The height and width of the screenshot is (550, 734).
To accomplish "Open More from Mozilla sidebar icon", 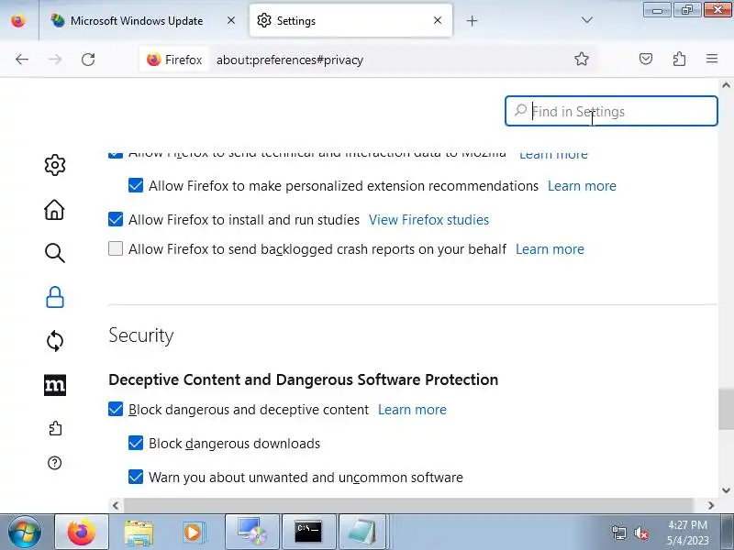I will tap(55, 385).
